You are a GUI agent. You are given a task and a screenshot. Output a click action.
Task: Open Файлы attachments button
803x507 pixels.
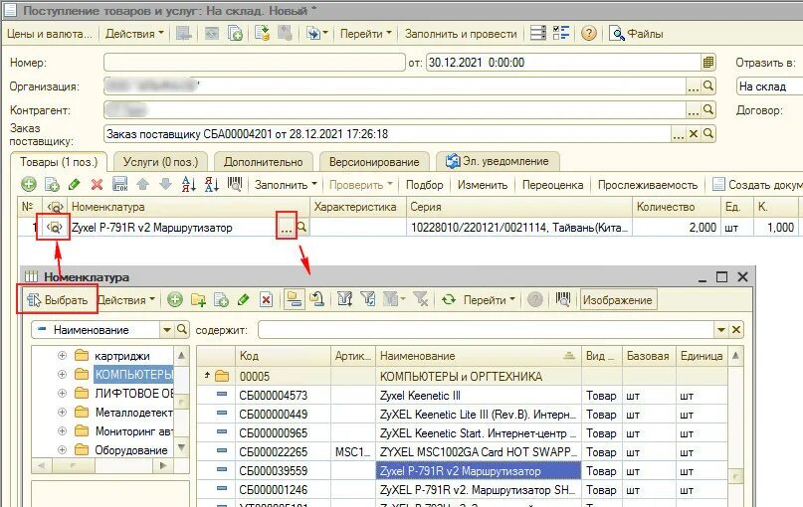point(637,34)
